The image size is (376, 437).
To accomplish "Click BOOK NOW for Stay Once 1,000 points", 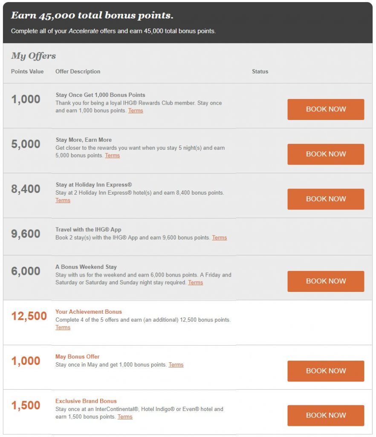I will click(326, 109).
